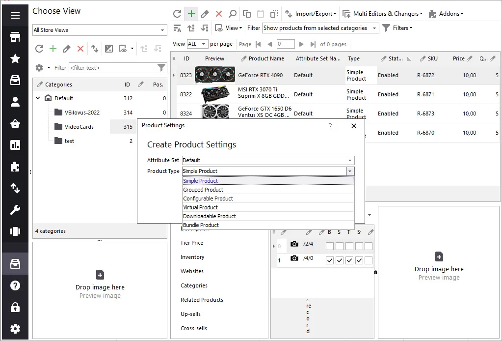The height and width of the screenshot is (341, 502).
Task: Open the All Store Views dropdown
Action: tap(100, 30)
